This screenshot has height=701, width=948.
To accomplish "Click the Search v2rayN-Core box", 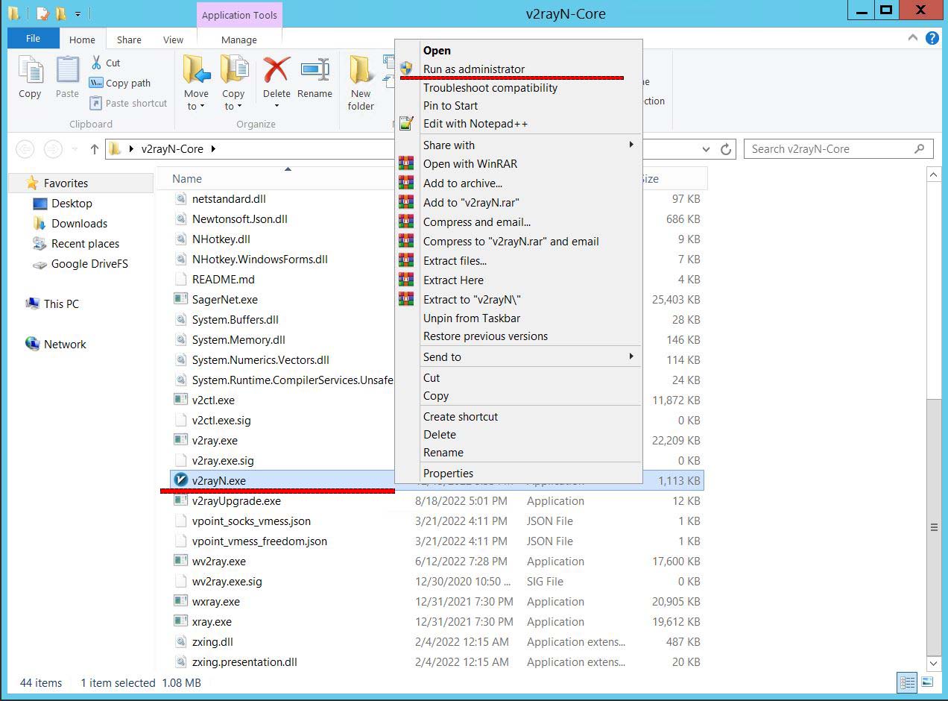I will pyautogui.click(x=838, y=149).
